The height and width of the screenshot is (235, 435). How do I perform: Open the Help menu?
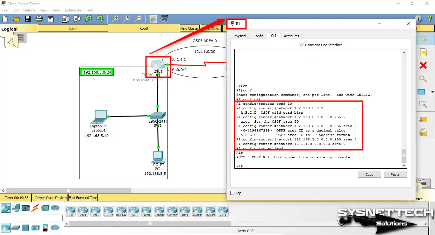90,10
